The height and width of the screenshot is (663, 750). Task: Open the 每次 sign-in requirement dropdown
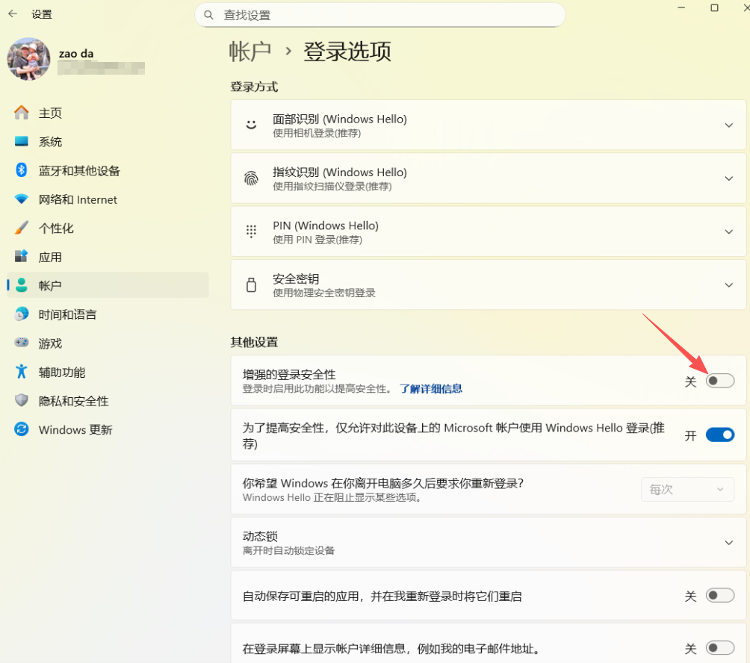point(687,489)
